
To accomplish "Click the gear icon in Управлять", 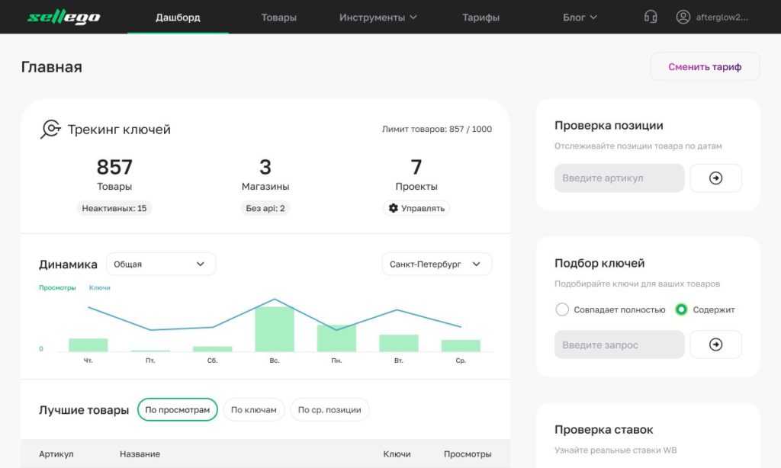I will (x=394, y=208).
